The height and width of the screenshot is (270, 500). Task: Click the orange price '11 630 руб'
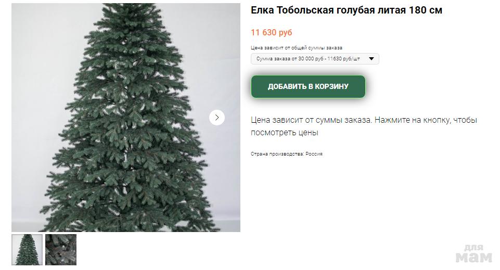click(x=272, y=33)
